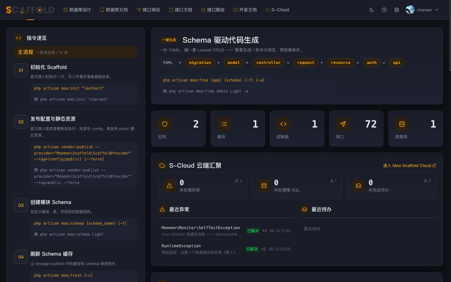The height and width of the screenshot is (282, 451).
Task: Click the auth pipeline chip
Action: pyautogui.click(x=372, y=63)
